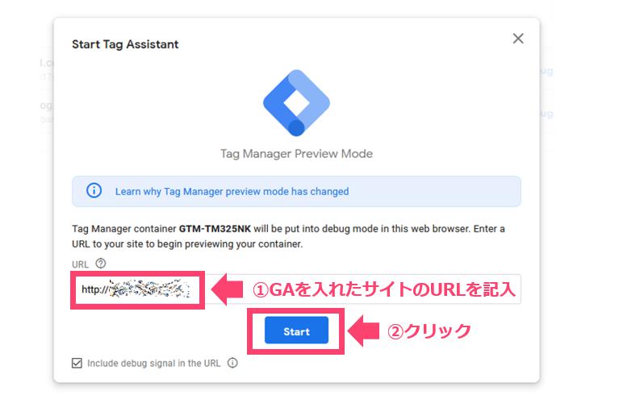Click the help icon next to the URL label

pos(101,264)
